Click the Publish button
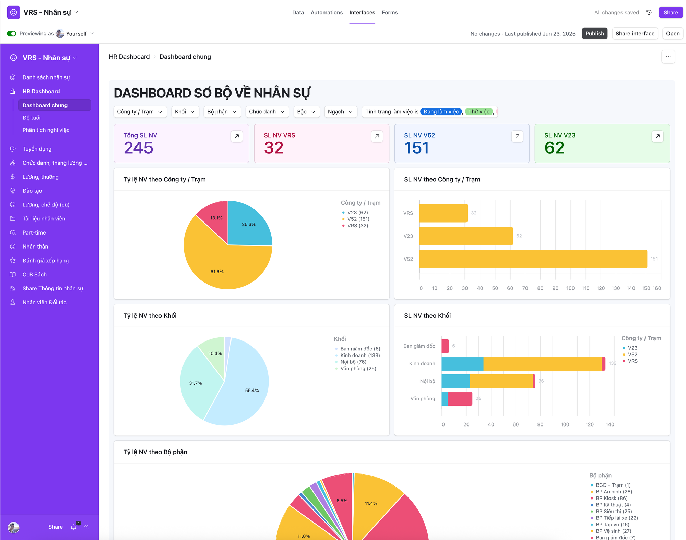Viewport: 686px width, 540px height. pyautogui.click(x=594, y=34)
